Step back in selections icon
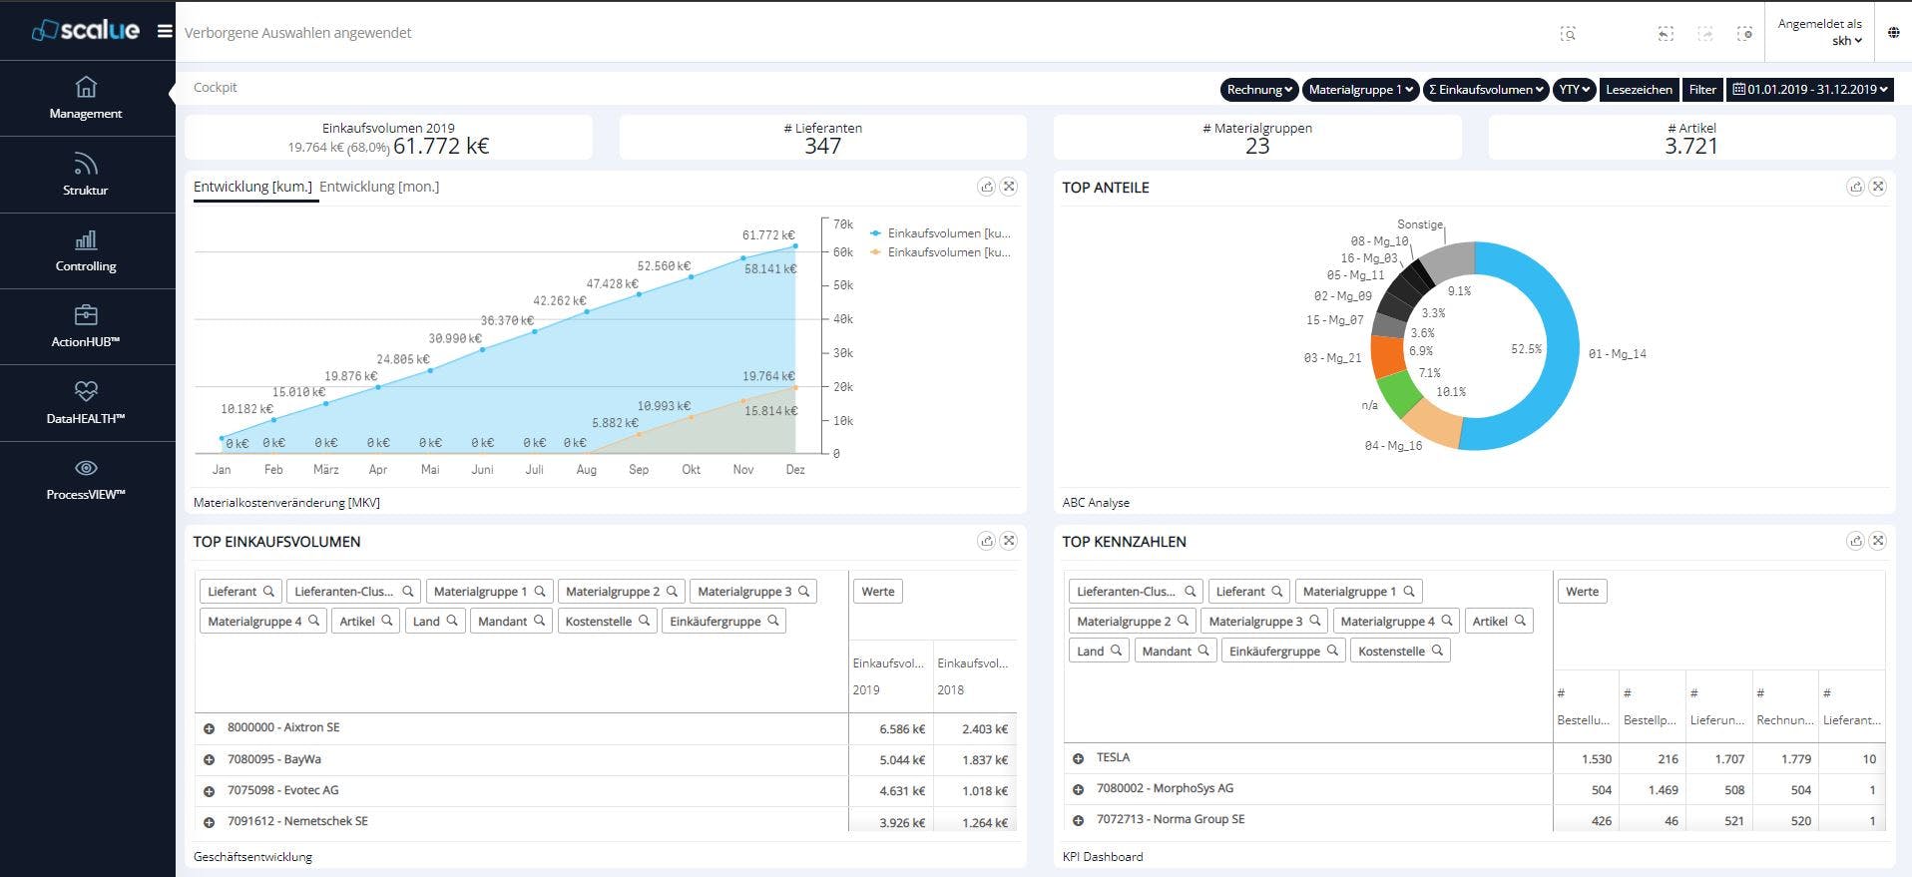This screenshot has height=877, width=1912. tap(1666, 34)
